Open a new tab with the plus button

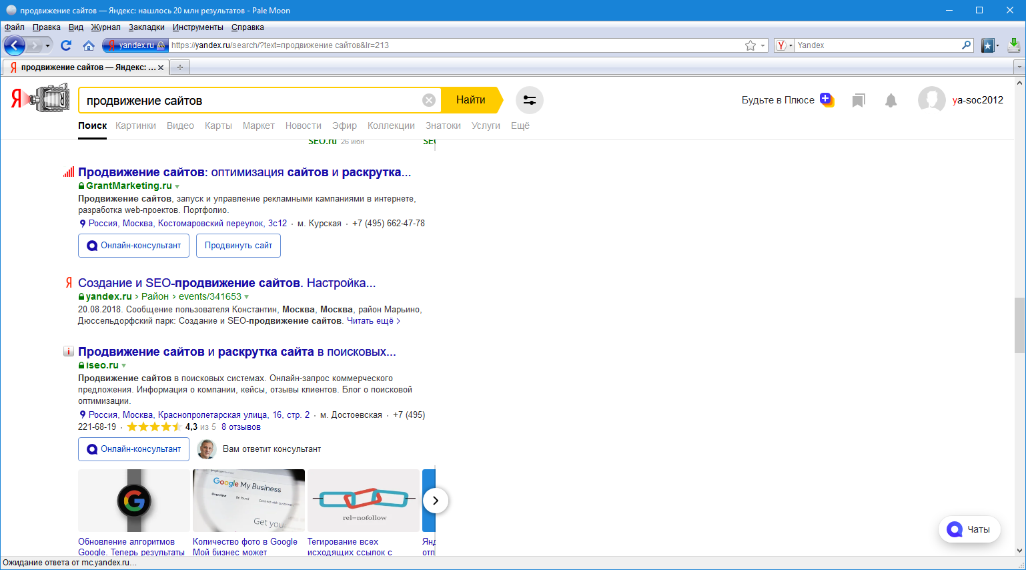[179, 67]
